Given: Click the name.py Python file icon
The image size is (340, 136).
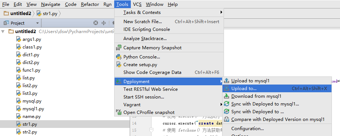Looking at the screenshot, I should (x=19, y=117).
